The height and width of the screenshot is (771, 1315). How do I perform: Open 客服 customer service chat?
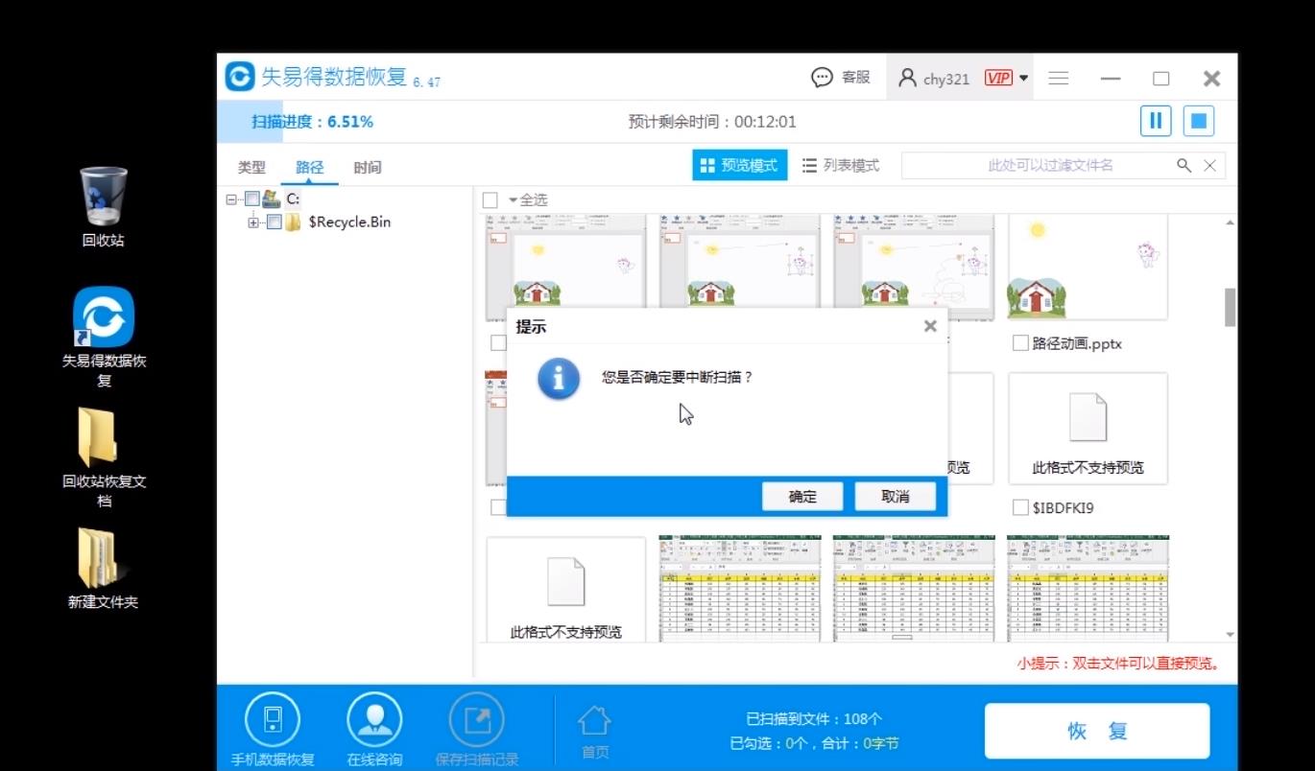tap(841, 78)
